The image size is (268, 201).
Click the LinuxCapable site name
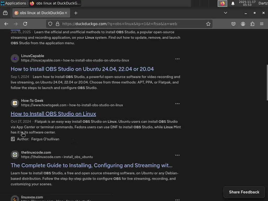(33, 56)
